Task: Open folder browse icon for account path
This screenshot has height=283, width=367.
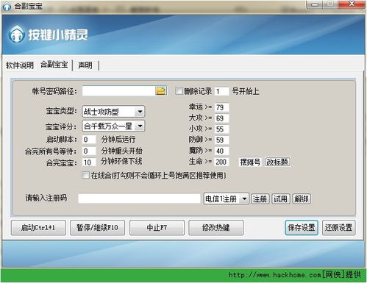Action: point(161,91)
